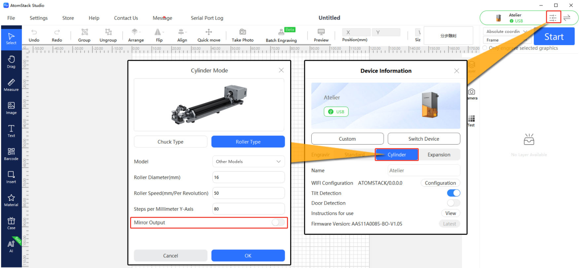The image size is (580, 268).
Task: Click the Redo toolbar icon
Action: point(57,35)
